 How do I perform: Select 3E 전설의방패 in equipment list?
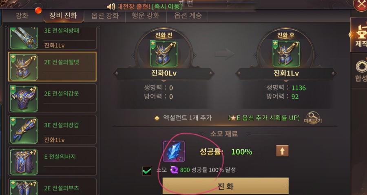pos(53,38)
